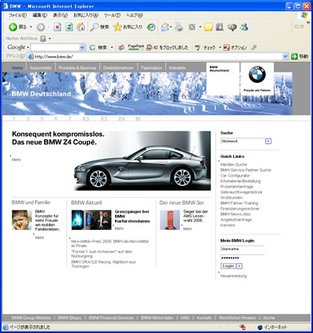Click the Username input field
Screen dimensions: 313x333
click(x=243, y=249)
